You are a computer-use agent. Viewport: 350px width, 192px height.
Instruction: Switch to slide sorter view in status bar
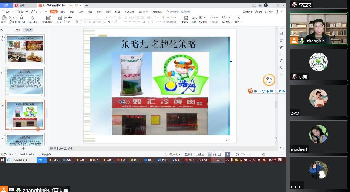click(x=214, y=154)
